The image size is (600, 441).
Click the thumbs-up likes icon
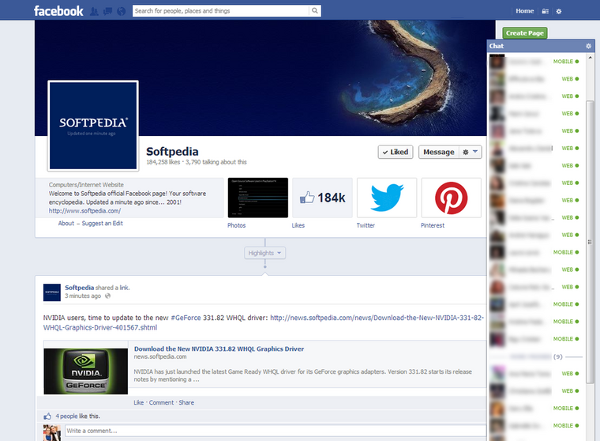tap(47, 416)
